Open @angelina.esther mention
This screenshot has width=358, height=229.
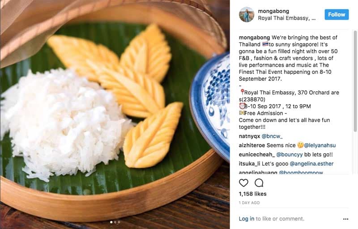tap(311, 164)
